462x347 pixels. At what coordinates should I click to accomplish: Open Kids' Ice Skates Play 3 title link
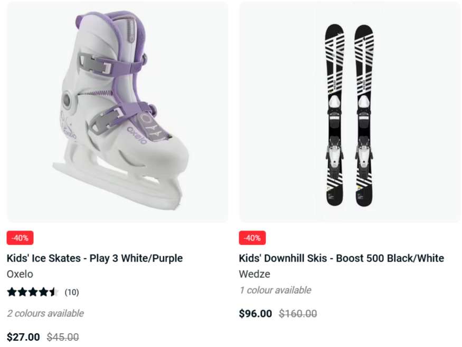click(x=95, y=258)
